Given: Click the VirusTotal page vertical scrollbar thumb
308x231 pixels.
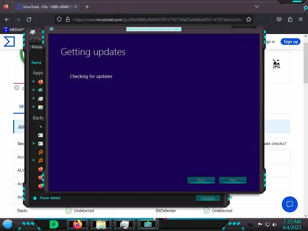Looking at the screenshot, I should coord(306,63).
